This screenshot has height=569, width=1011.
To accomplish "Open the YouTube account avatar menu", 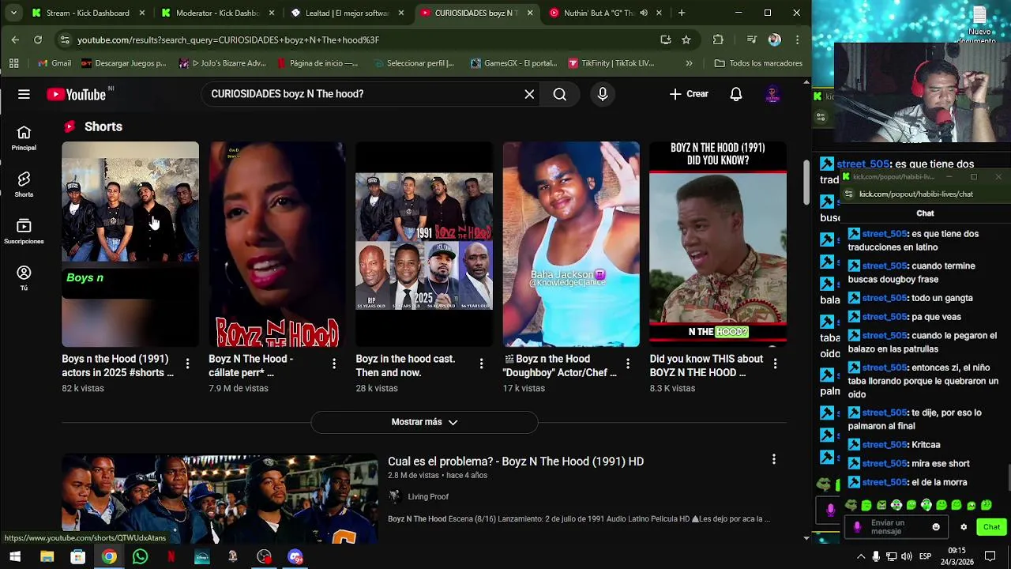I will pos(772,94).
